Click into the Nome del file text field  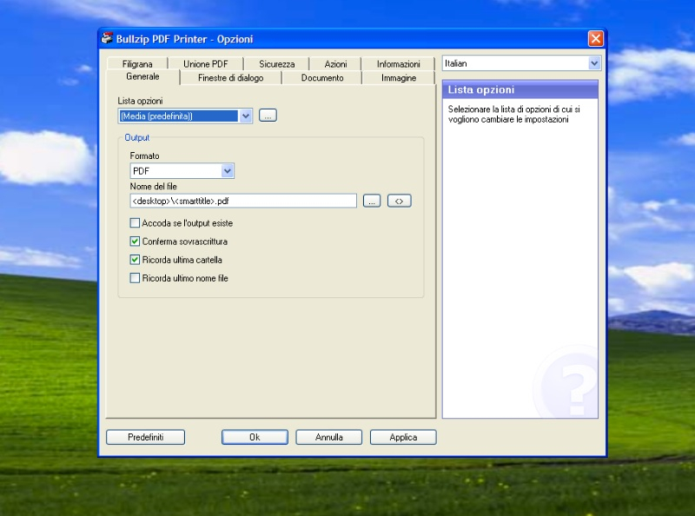(243, 201)
